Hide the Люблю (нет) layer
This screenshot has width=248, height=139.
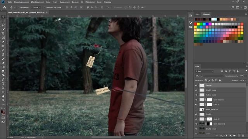coord(196,95)
